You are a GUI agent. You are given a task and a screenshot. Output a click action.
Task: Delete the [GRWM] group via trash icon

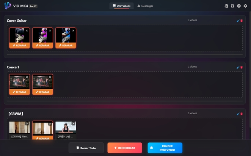[x=242, y=113]
